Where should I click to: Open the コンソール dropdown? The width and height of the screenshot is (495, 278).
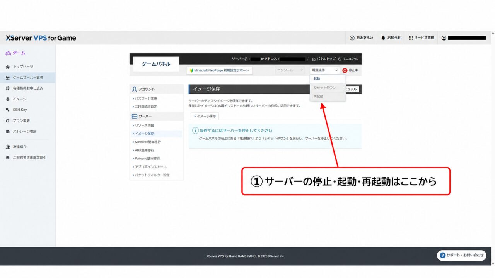click(290, 70)
